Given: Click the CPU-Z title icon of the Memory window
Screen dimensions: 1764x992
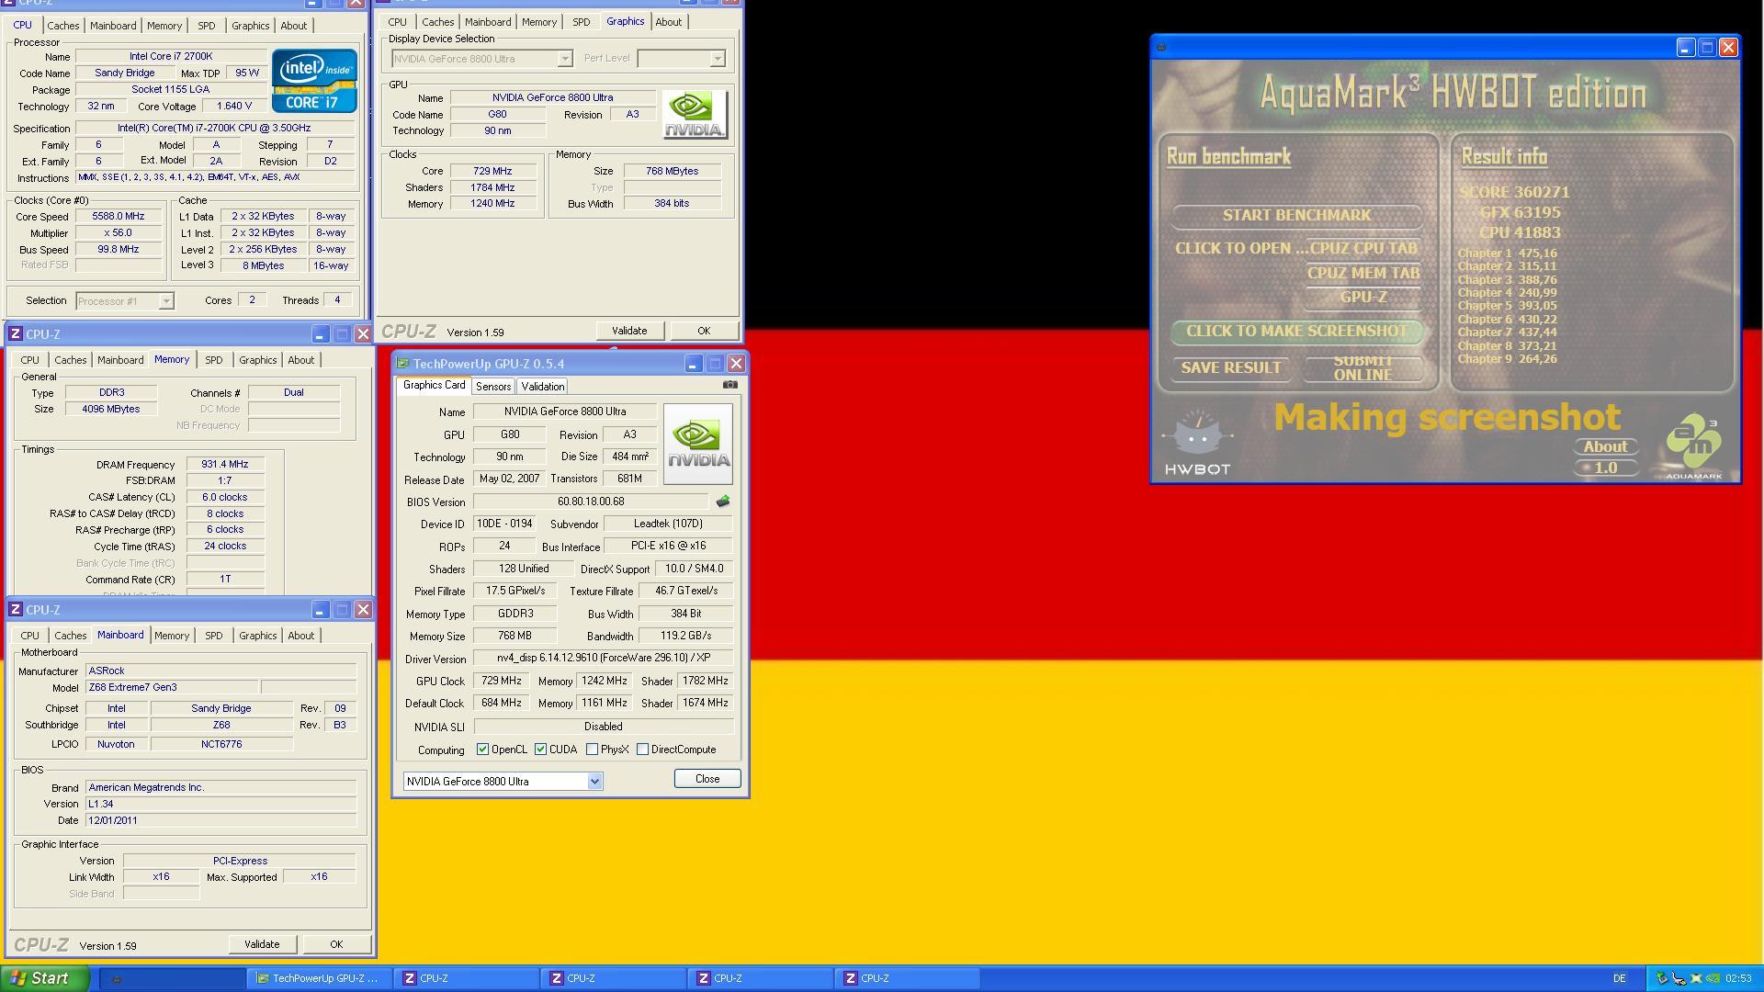Looking at the screenshot, I should click(15, 333).
